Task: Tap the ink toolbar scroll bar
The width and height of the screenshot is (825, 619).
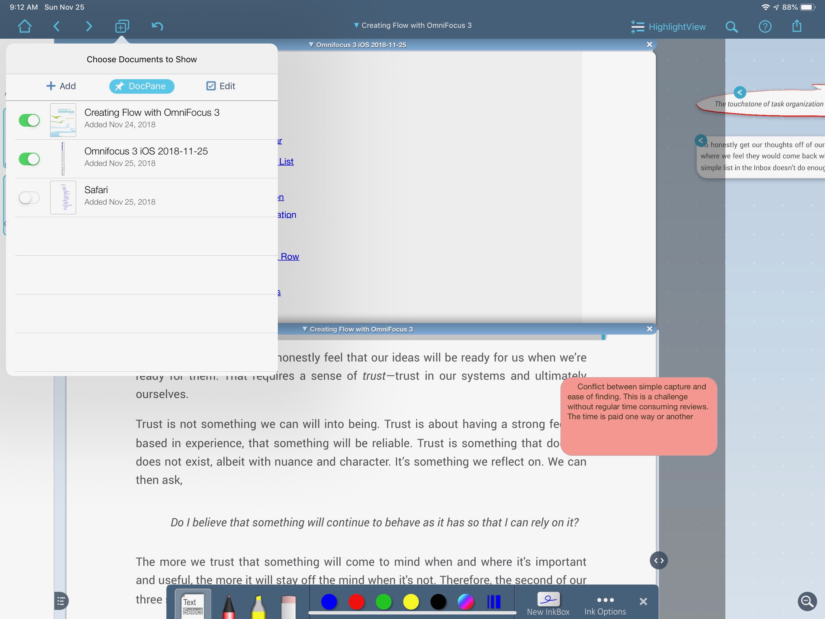Action: (412, 613)
